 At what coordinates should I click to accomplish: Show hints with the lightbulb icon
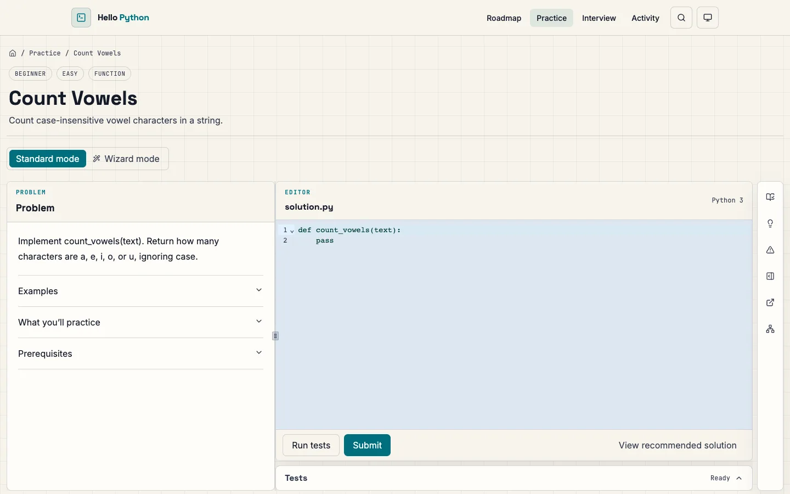click(770, 223)
